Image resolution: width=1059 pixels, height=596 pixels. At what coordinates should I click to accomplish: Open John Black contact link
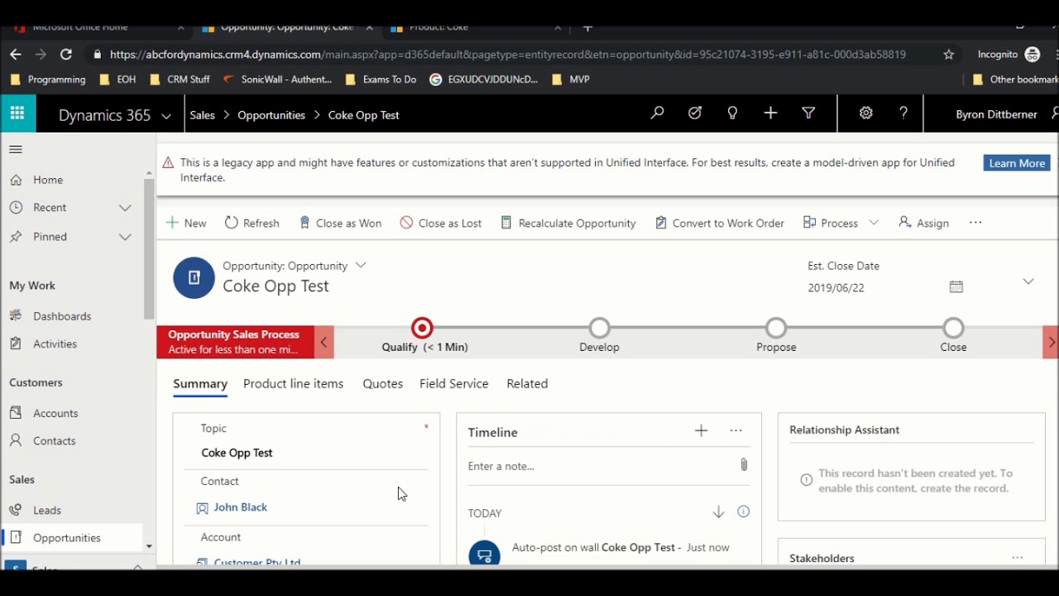[x=240, y=507]
